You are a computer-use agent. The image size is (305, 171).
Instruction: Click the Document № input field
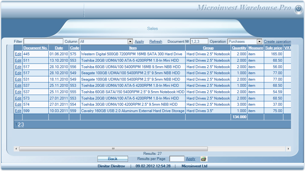(x=199, y=41)
